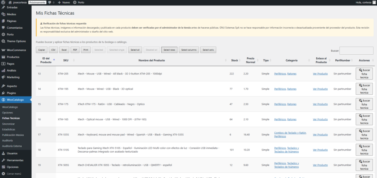This screenshot has height=178, width=377.
Task: Open Plugins via its sidebar plug icon
Action: tap(3, 93)
